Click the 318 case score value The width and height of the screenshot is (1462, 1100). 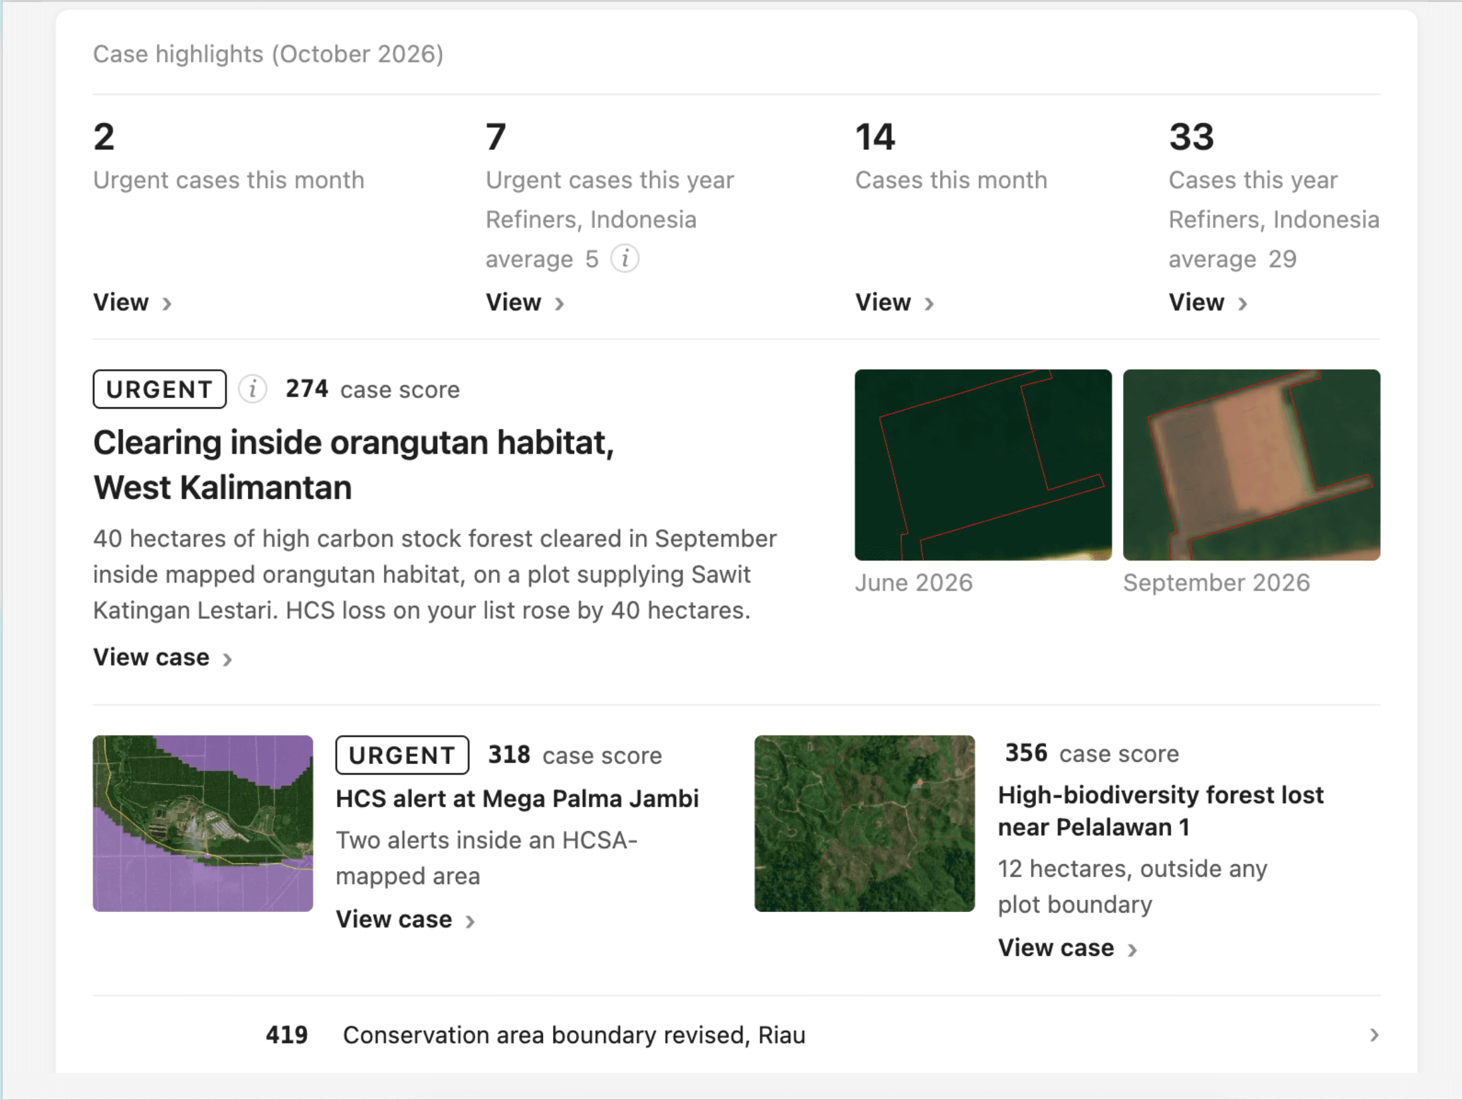pyautogui.click(x=509, y=755)
